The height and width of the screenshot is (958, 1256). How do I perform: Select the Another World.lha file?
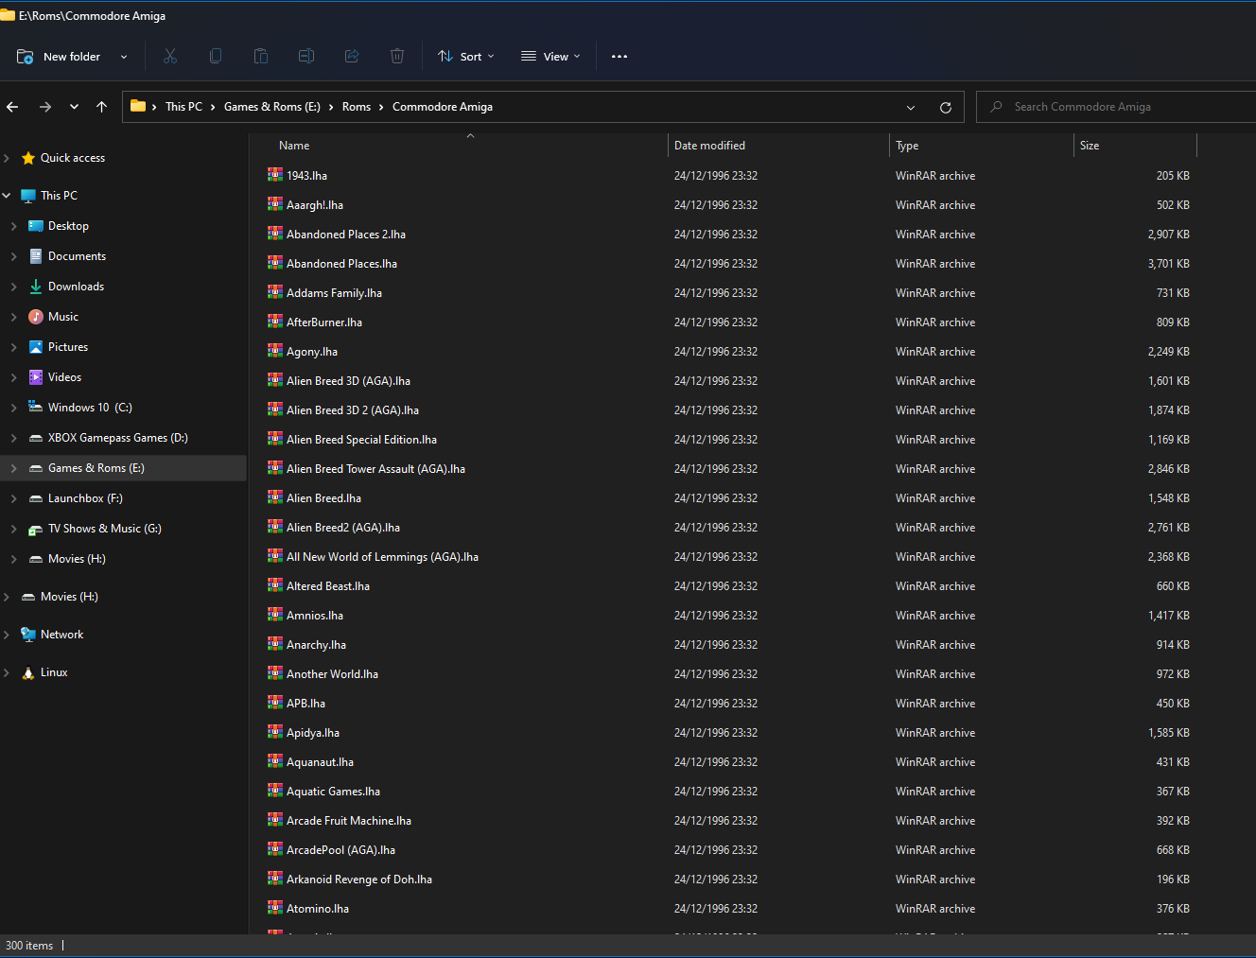332,673
